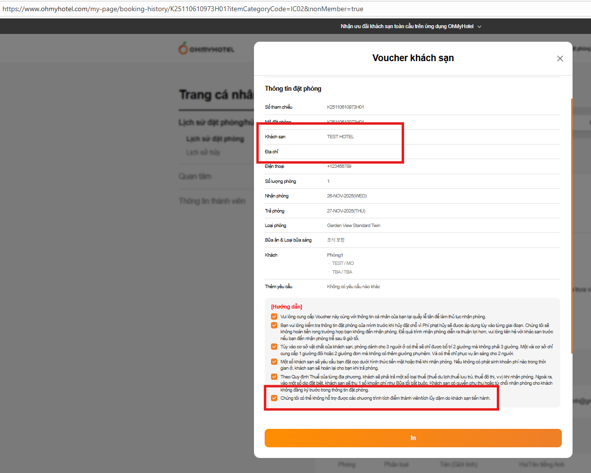Toggle the checkbox for Vui lòng cung cấp Voucher
This screenshot has width=591, height=473.
pyautogui.click(x=274, y=316)
